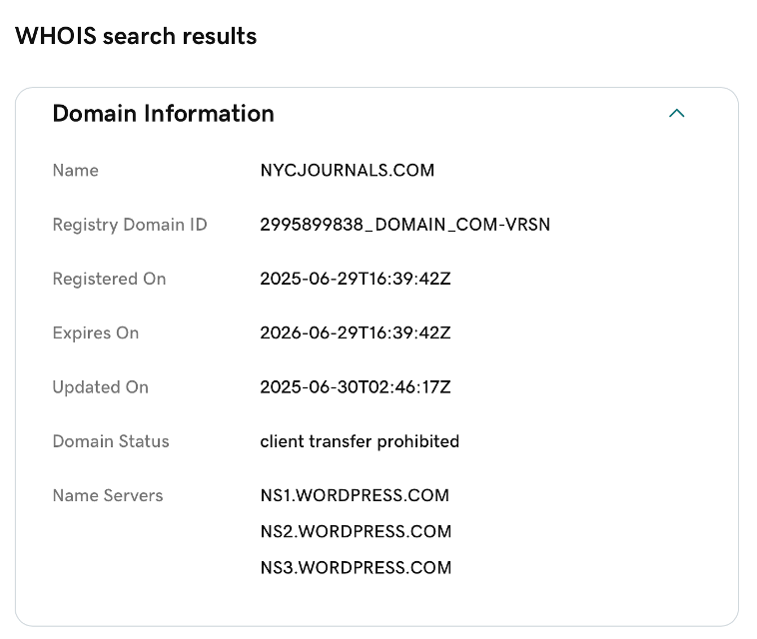Click the WHOIS search results heading

[x=136, y=36]
